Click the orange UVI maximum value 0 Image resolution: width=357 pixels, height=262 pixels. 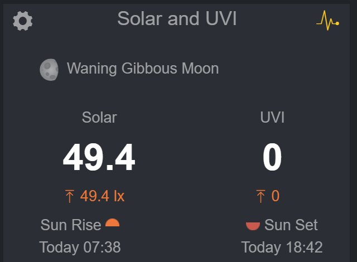pyautogui.click(x=275, y=196)
